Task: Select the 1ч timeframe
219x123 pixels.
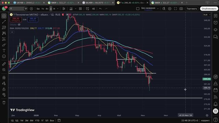Action: coord(43,9)
